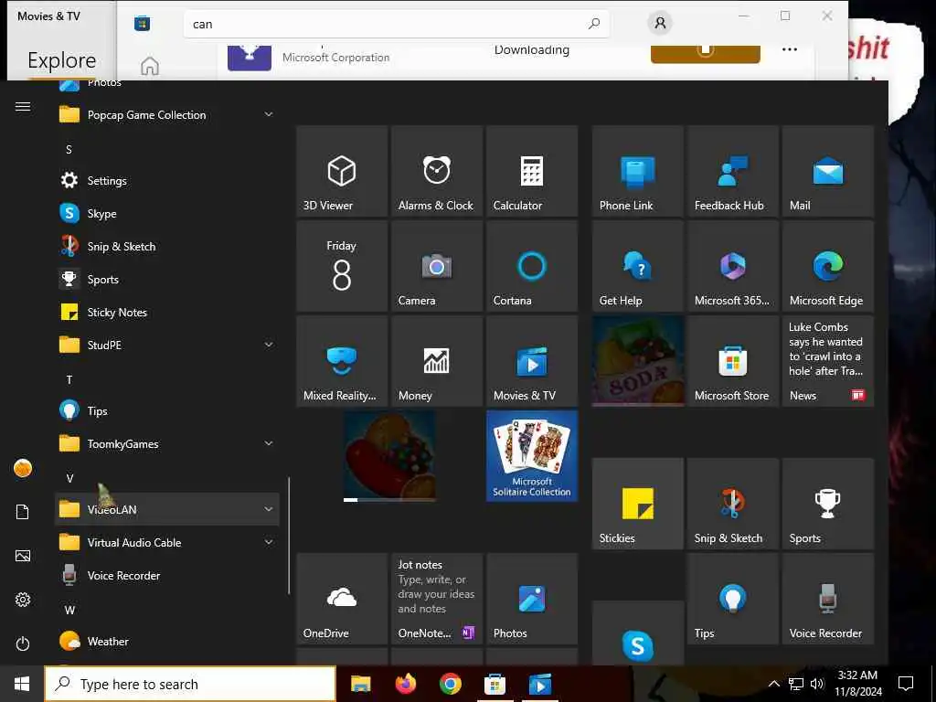Open the Cortana tile
The image size is (936, 702).
point(532,266)
